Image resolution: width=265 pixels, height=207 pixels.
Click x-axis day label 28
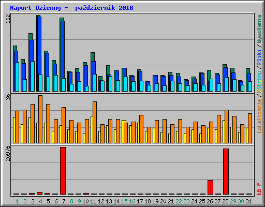pyautogui.click(x=225, y=201)
